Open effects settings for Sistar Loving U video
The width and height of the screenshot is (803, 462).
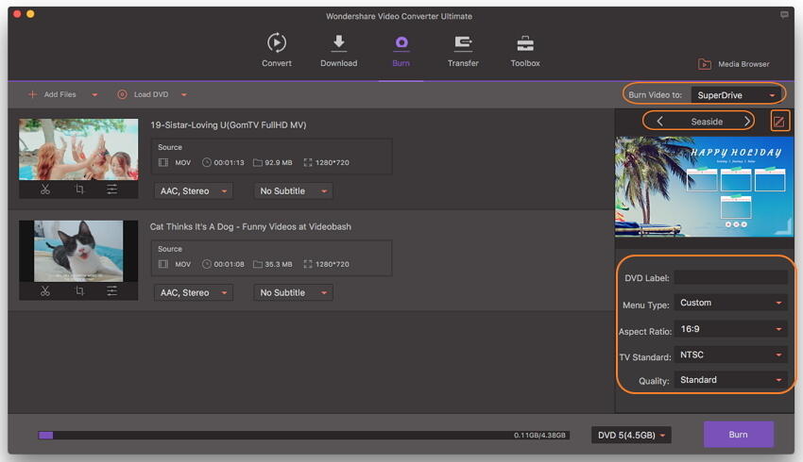112,190
